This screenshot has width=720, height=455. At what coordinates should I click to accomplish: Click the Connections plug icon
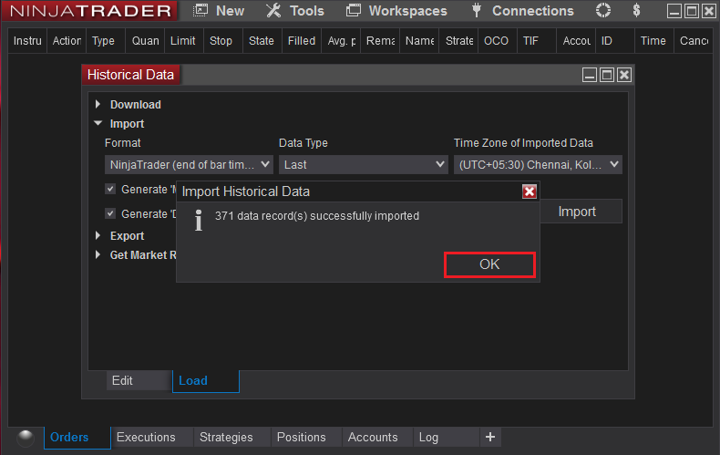click(x=477, y=11)
